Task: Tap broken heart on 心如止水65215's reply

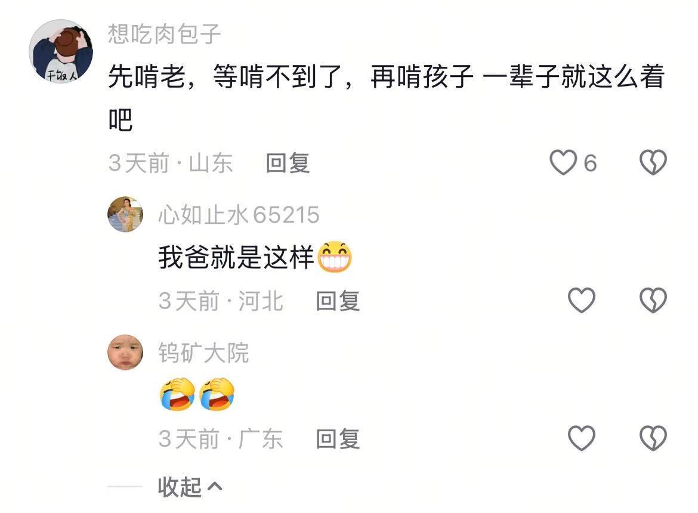Action: click(653, 300)
